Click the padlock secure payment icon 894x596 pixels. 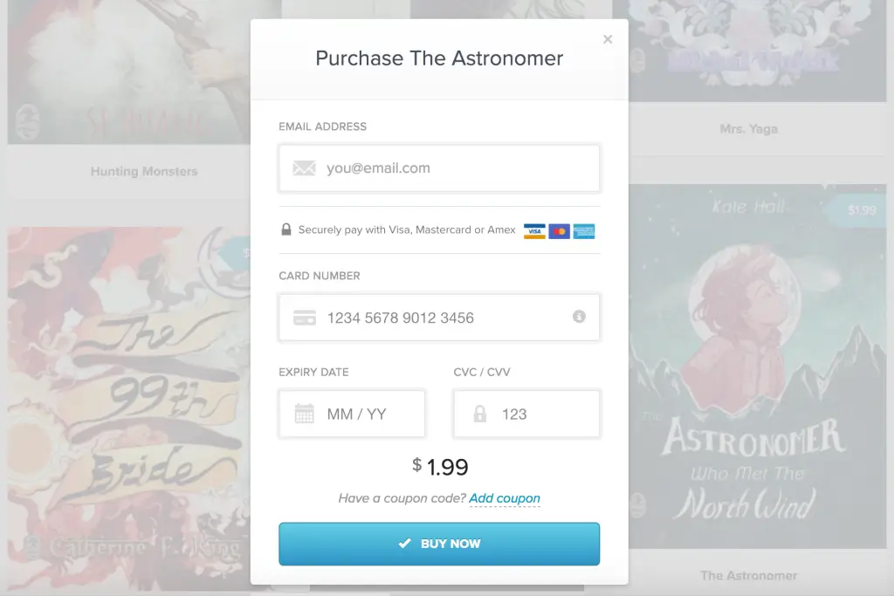pyautogui.click(x=286, y=230)
